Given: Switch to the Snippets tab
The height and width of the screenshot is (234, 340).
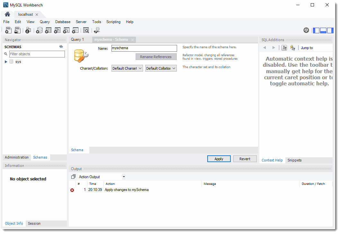Looking at the screenshot, I should pos(294,160).
